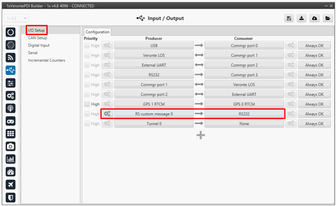Enable High priority for GPS 1 RTCM

point(87,104)
